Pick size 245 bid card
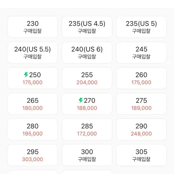Screen dimensions: 174x174 pyautogui.click(x=141, y=52)
